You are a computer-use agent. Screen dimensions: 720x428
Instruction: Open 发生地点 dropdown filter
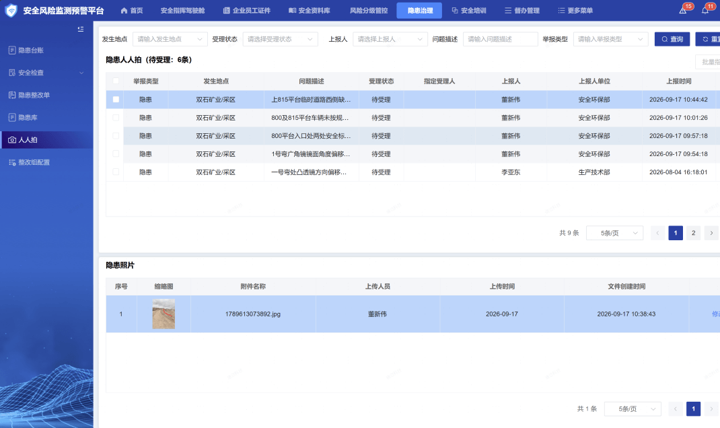[170, 39]
